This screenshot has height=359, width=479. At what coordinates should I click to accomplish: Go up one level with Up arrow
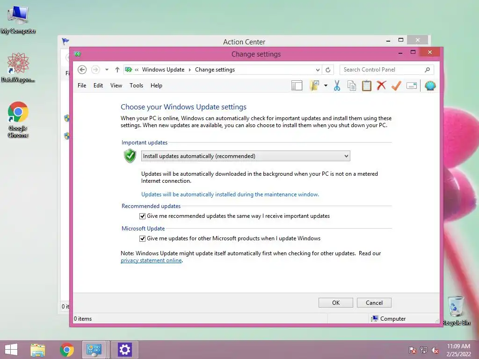[117, 70]
